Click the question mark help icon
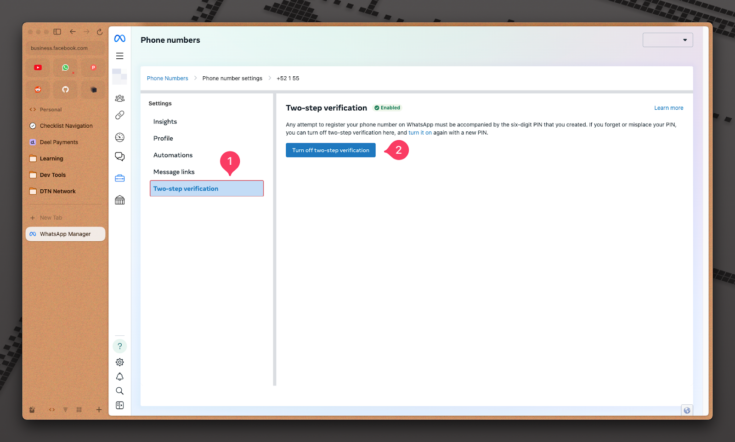735x442 pixels. (119, 346)
